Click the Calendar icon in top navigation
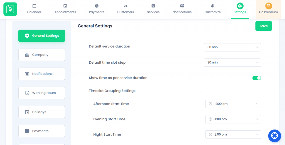285x145 pixels. tap(34, 6)
